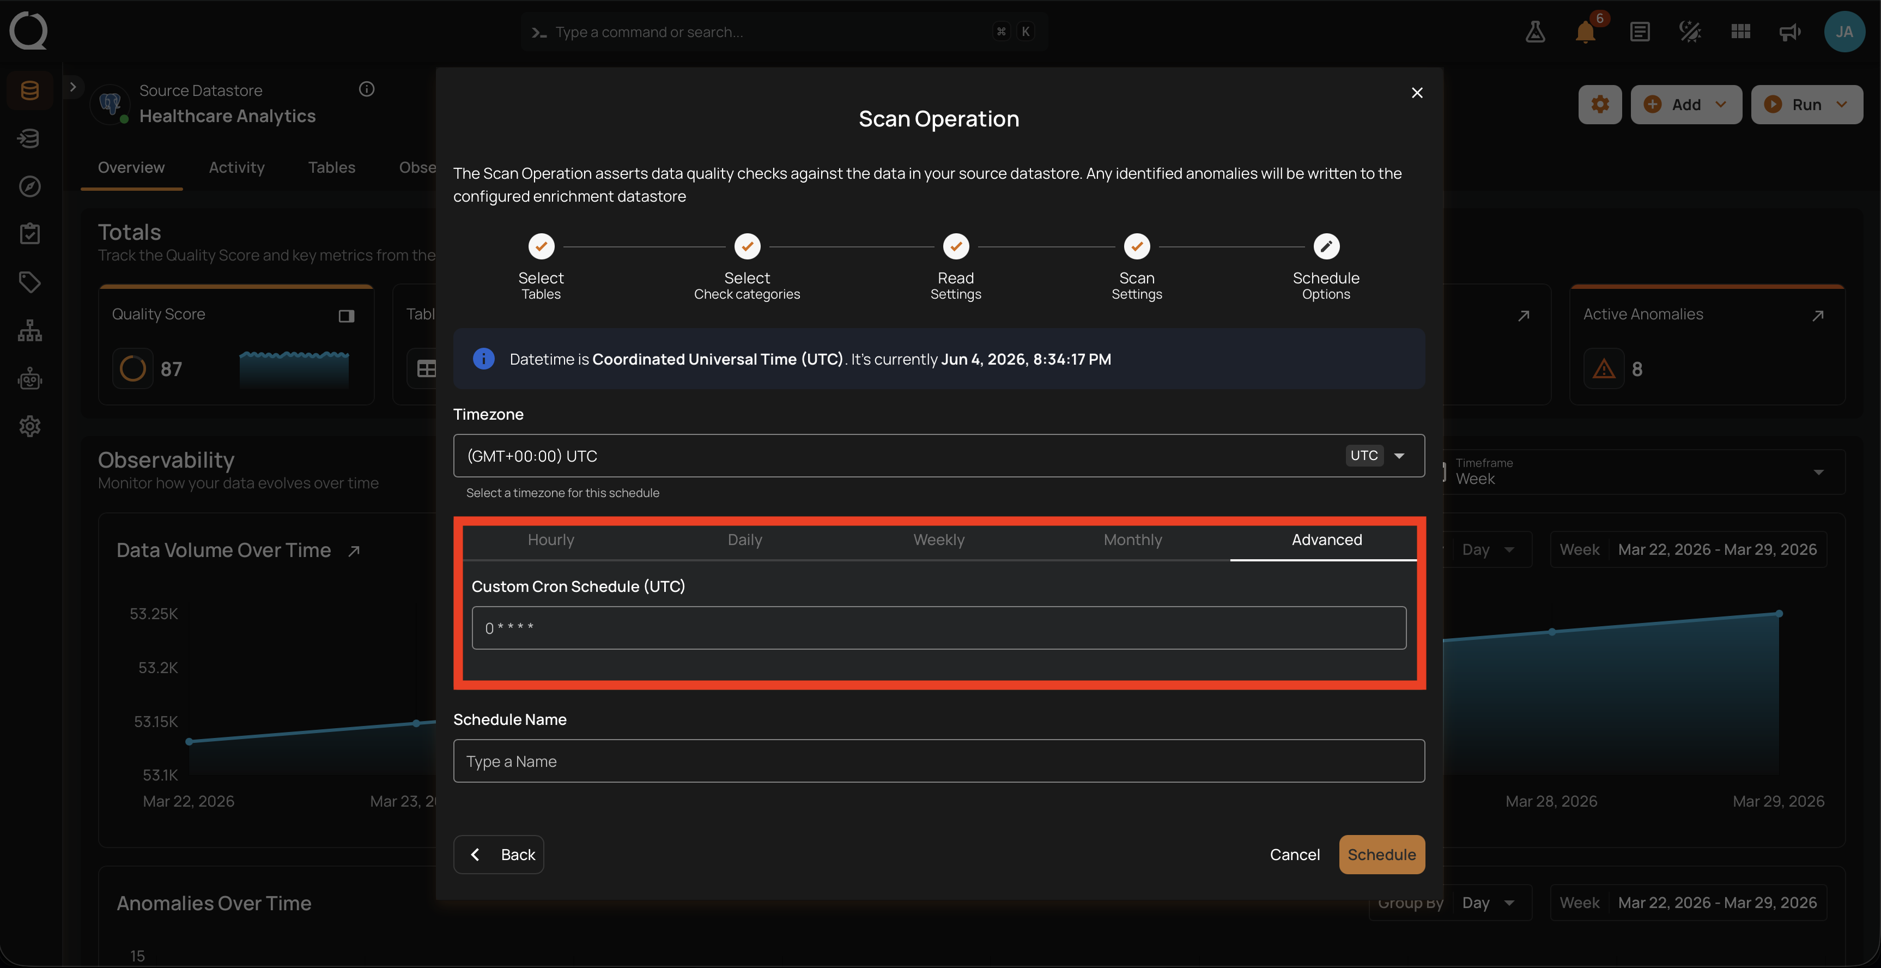This screenshot has height=968, width=1881.
Task: Click Anomalies Over Time date range selector
Action: pos(1688,903)
